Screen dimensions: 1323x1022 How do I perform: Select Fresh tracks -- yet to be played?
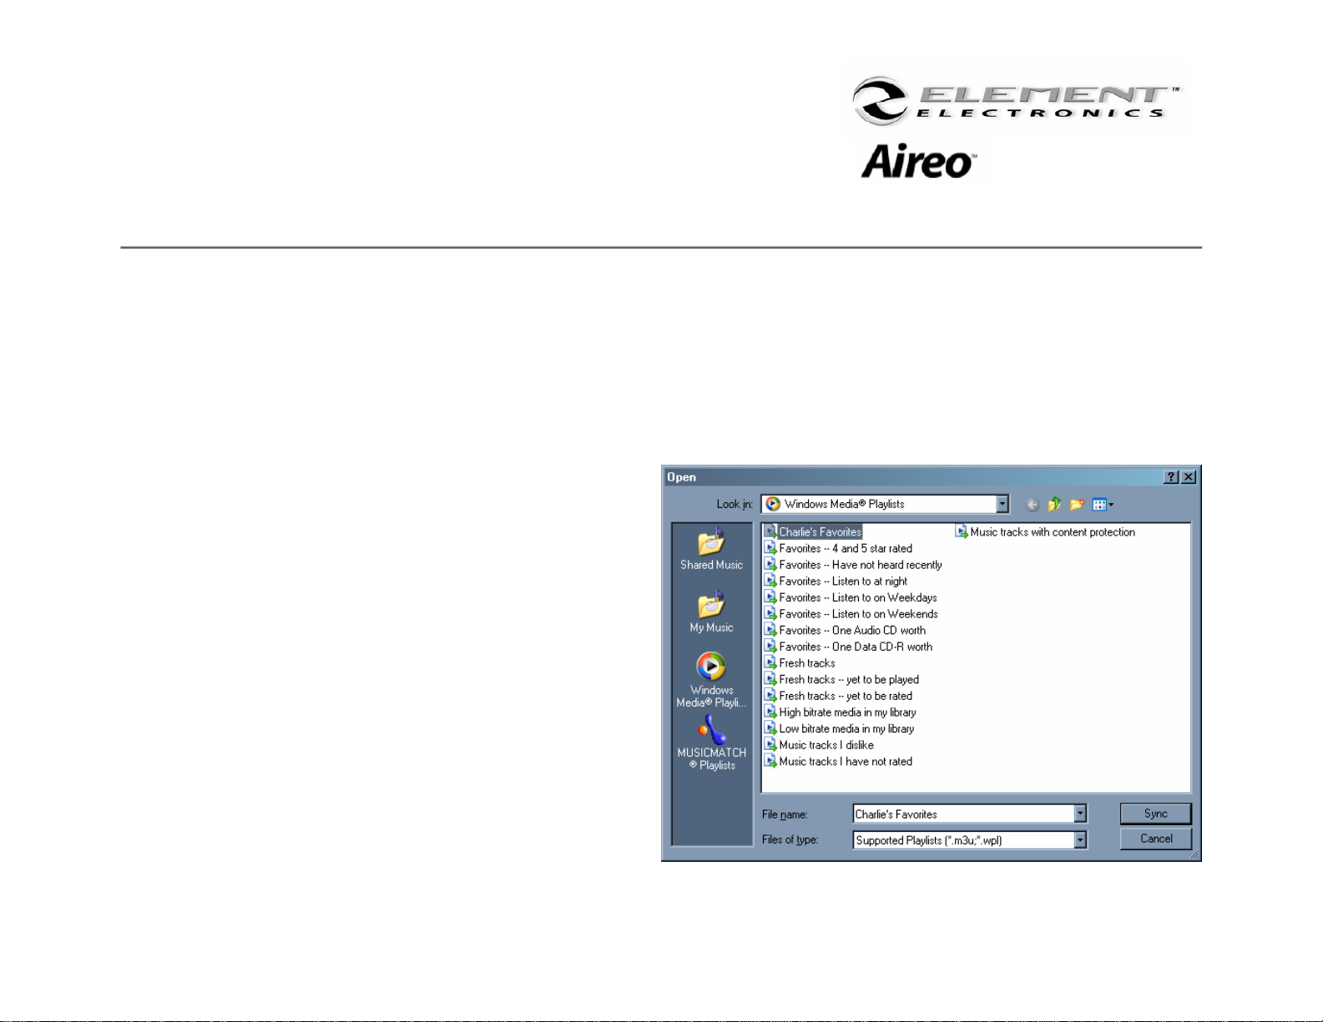pos(841,680)
